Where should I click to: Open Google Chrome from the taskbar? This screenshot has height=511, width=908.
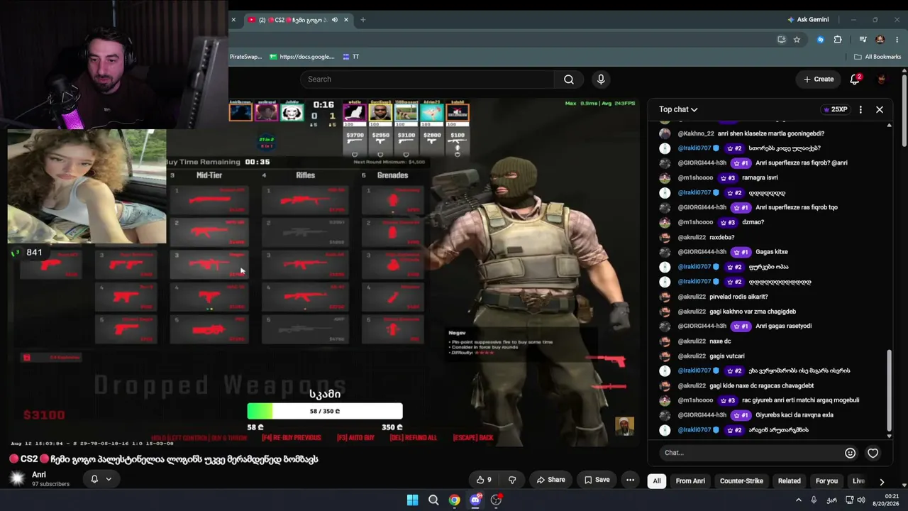454,500
